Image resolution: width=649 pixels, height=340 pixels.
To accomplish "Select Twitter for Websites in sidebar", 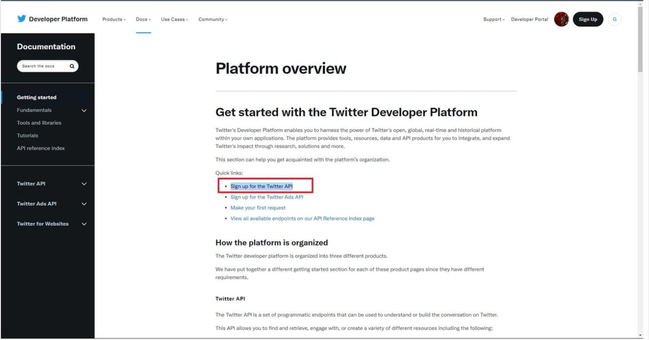I will 43,224.
